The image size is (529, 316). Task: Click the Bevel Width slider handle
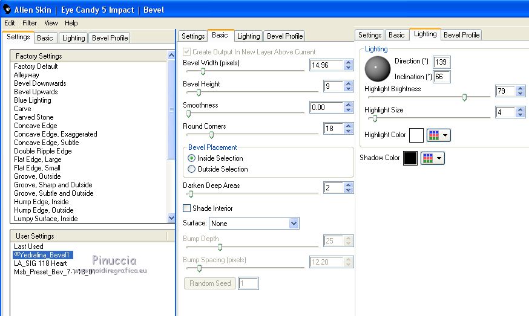point(203,71)
